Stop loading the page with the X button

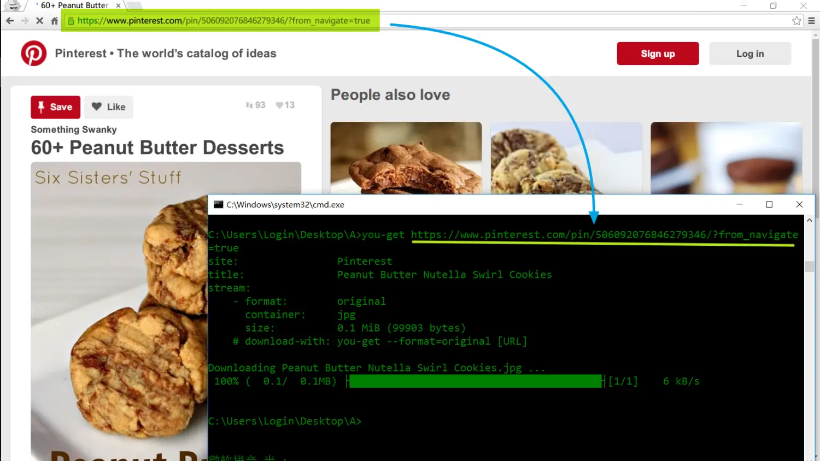click(39, 21)
